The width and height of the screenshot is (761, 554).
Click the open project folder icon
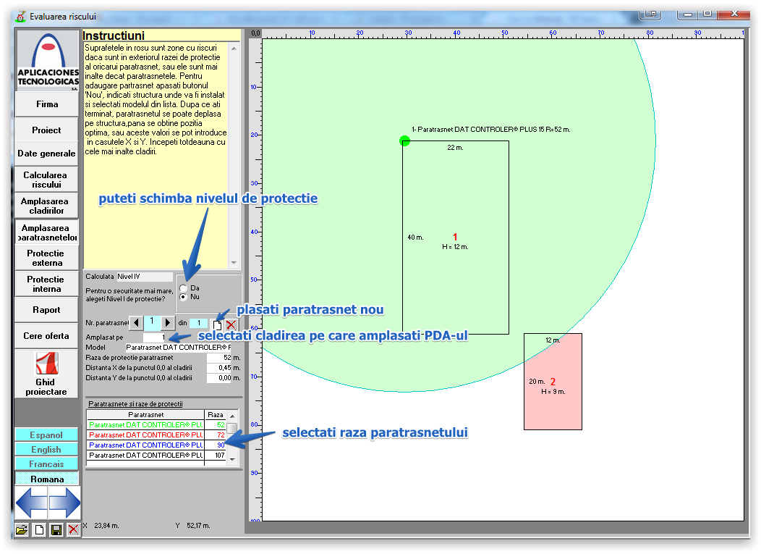point(22,529)
